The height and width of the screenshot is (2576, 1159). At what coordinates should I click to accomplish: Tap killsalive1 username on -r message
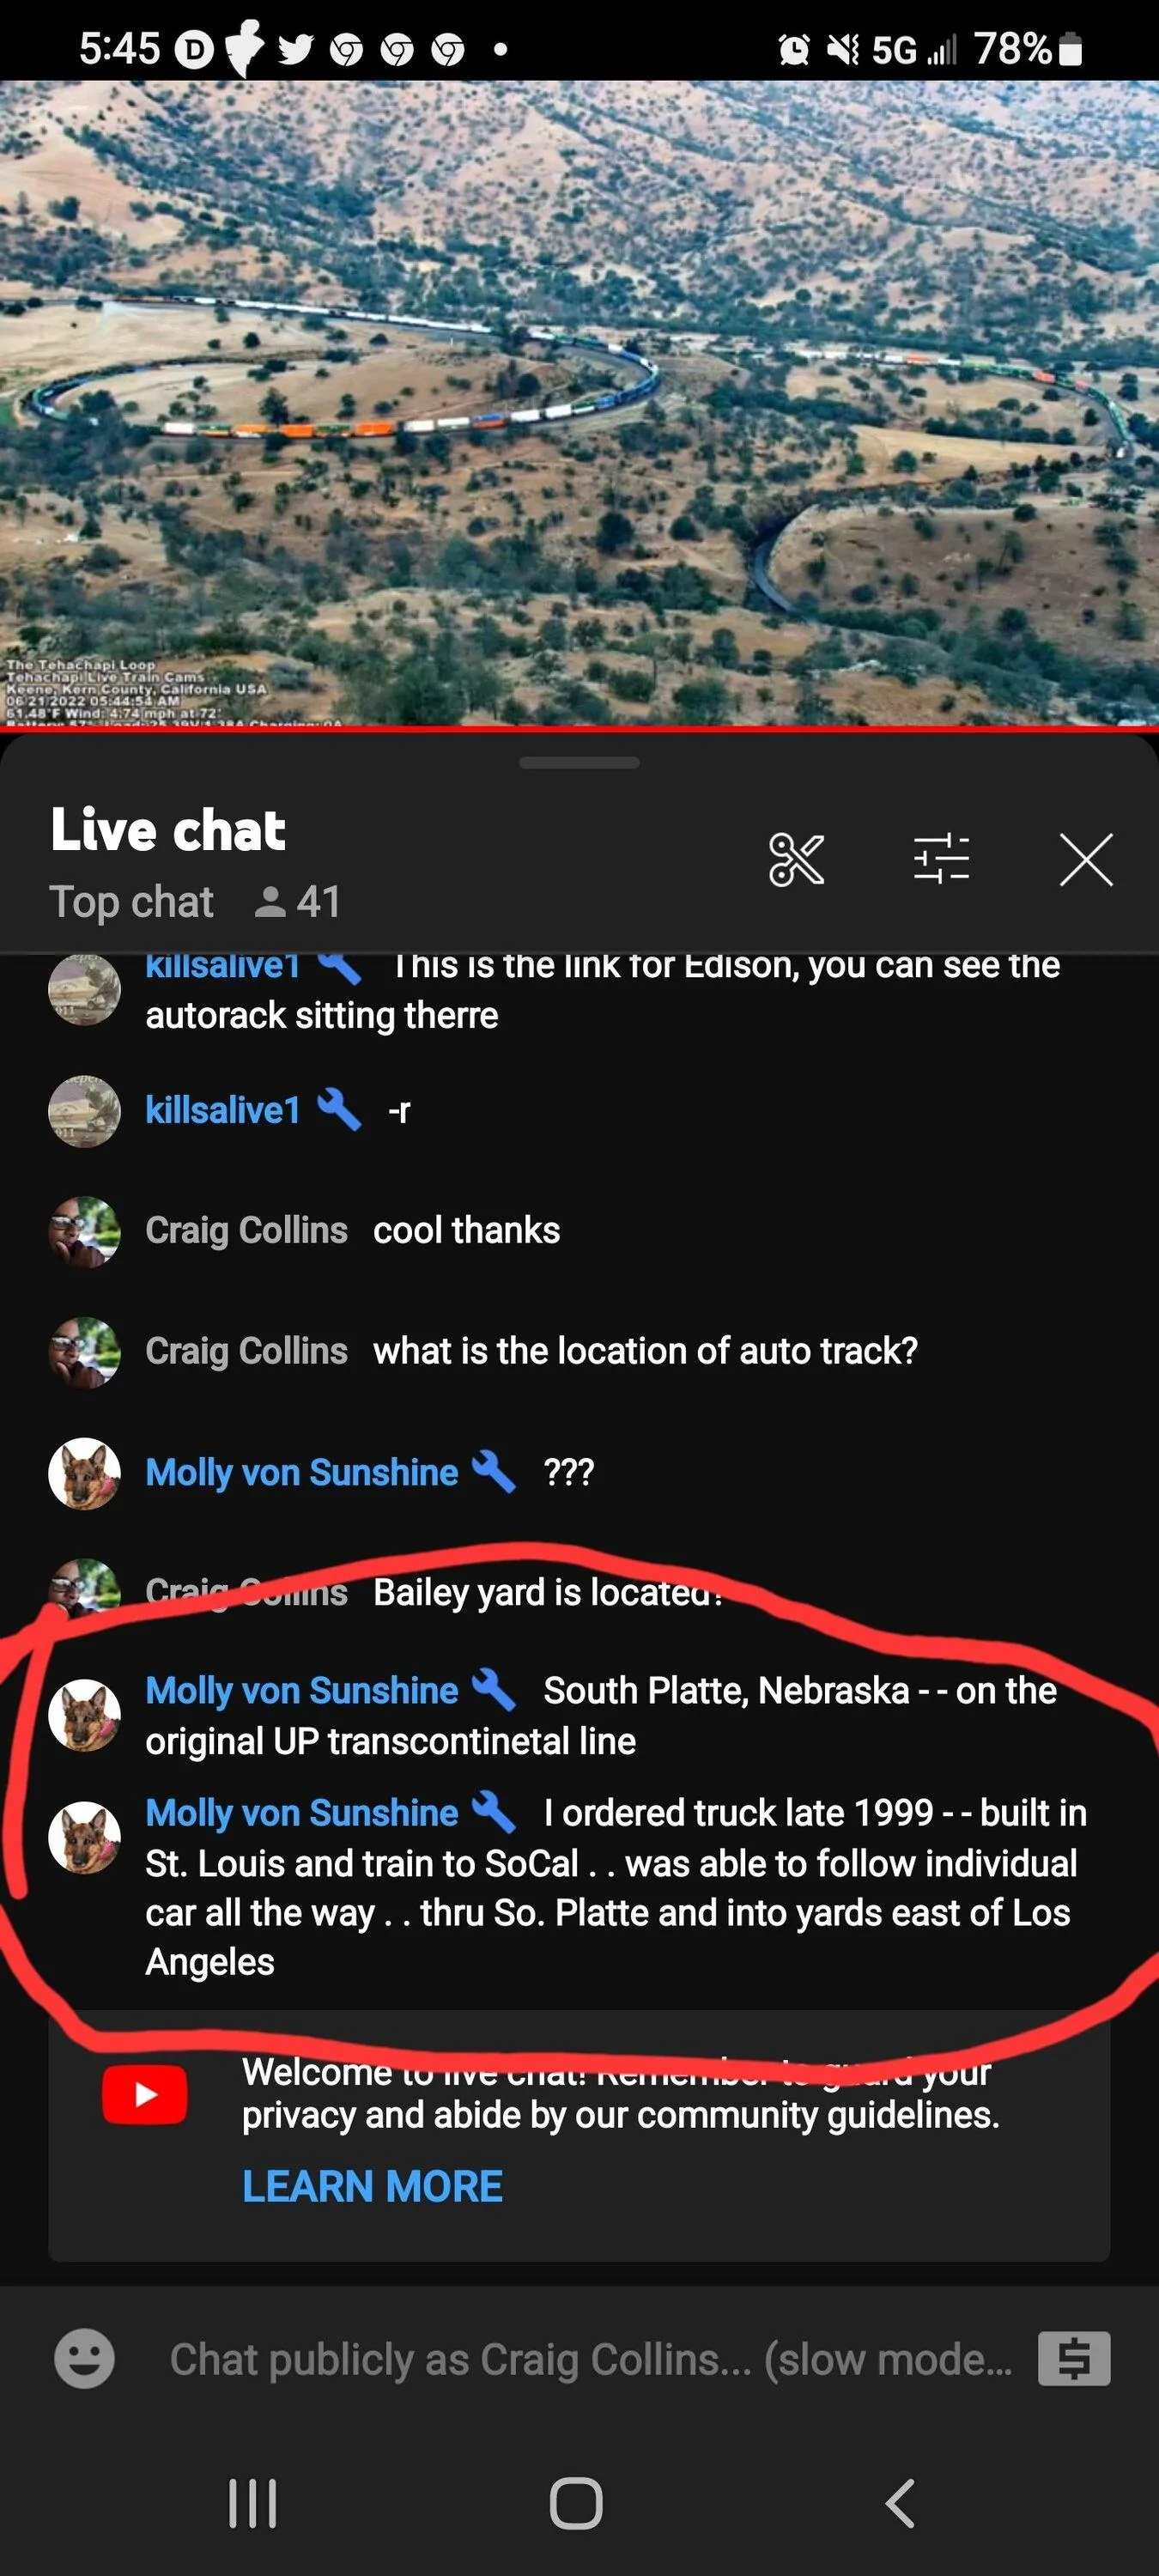222,1110
